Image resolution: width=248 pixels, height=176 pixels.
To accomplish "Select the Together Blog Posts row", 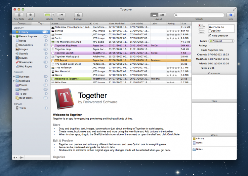I will coord(121,46).
